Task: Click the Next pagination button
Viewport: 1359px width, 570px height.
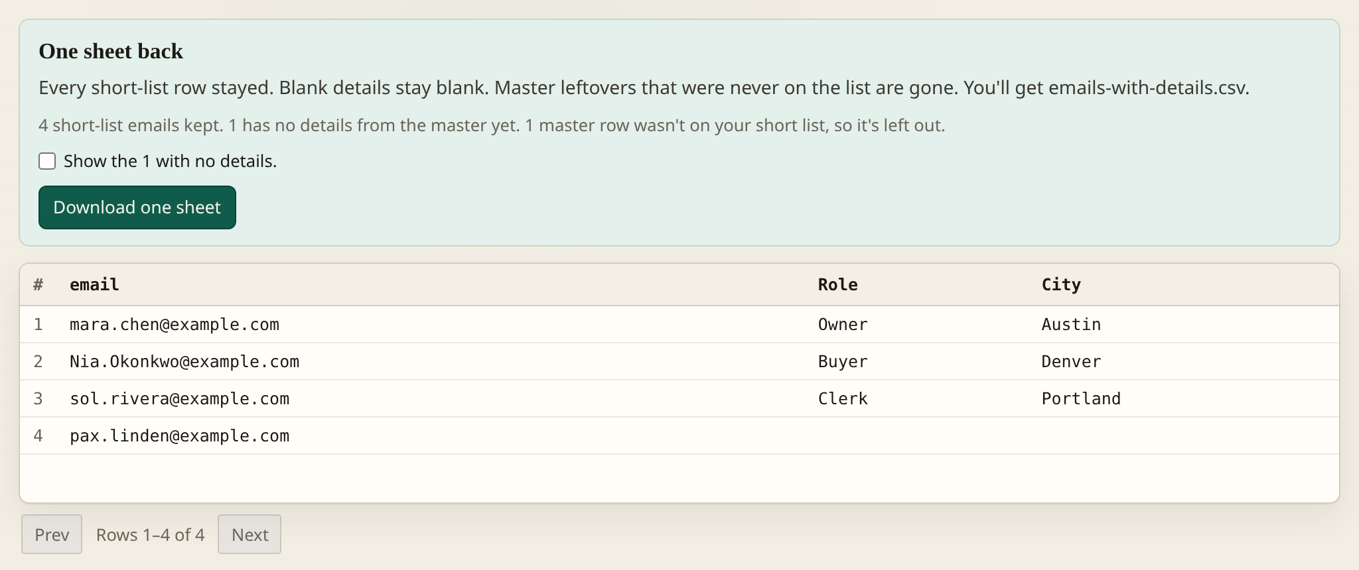Action: (250, 534)
